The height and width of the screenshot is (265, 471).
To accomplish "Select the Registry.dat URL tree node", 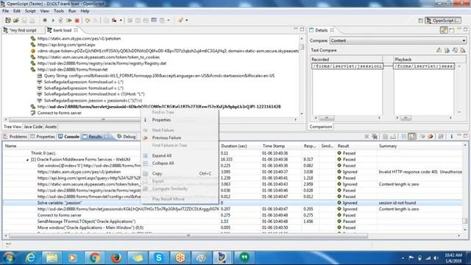I will 102,63.
